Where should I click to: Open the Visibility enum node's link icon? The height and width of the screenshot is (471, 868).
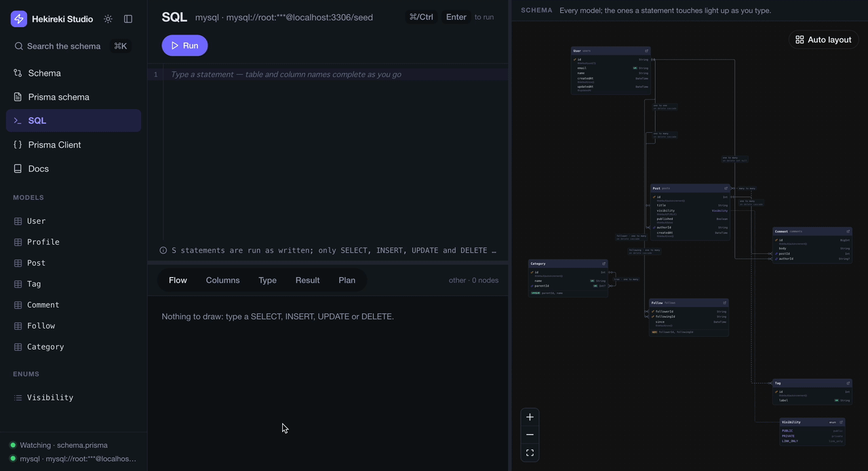point(840,422)
